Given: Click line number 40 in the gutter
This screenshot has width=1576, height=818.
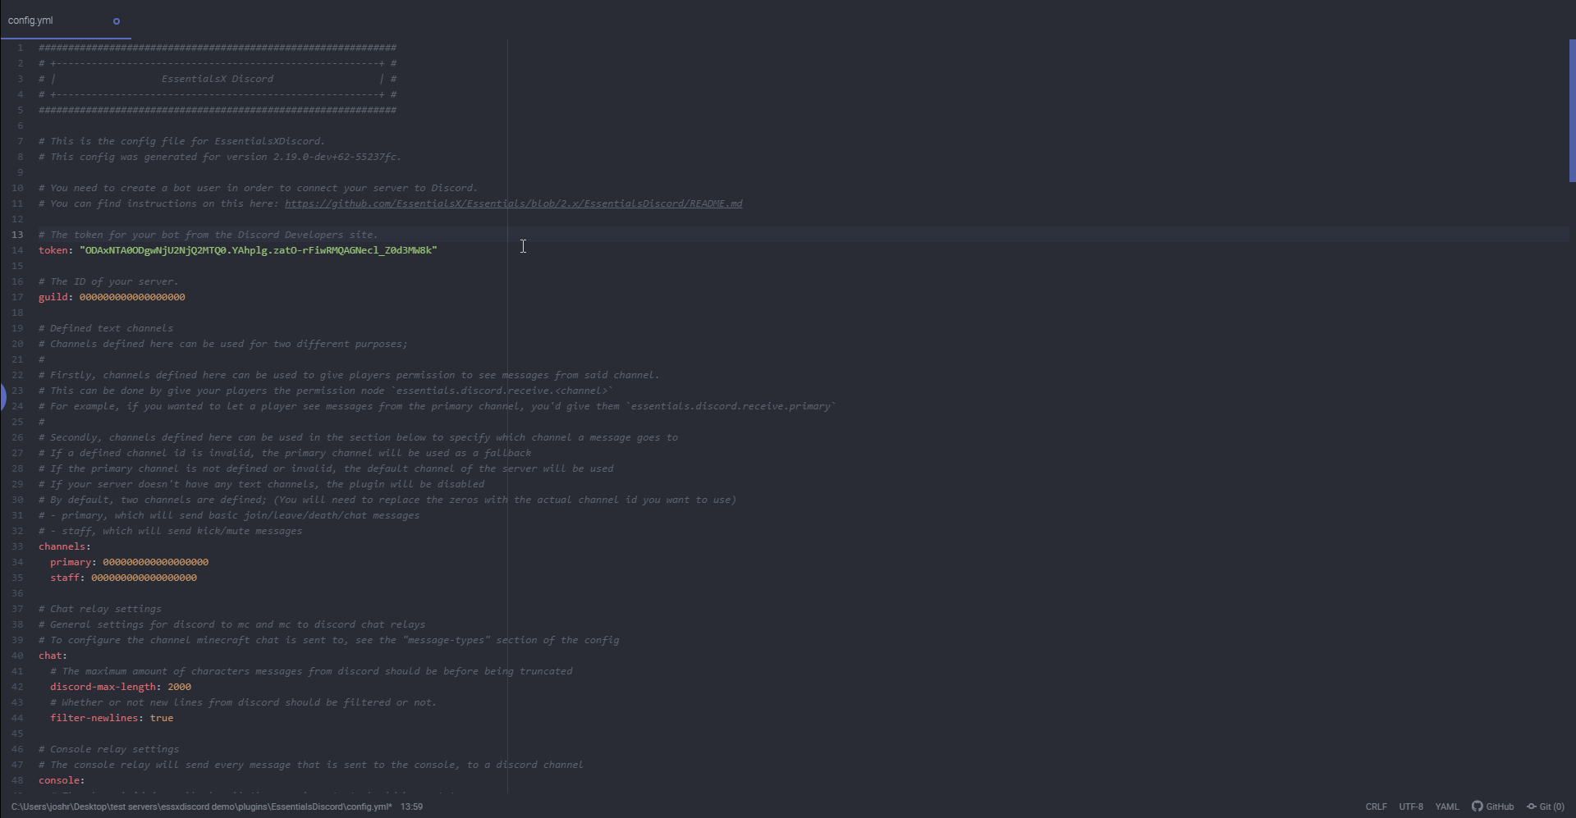Looking at the screenshot, I should coord(17,656).
